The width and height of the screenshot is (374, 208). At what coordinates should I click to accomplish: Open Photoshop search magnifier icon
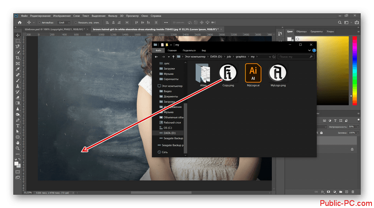(340, 22)
